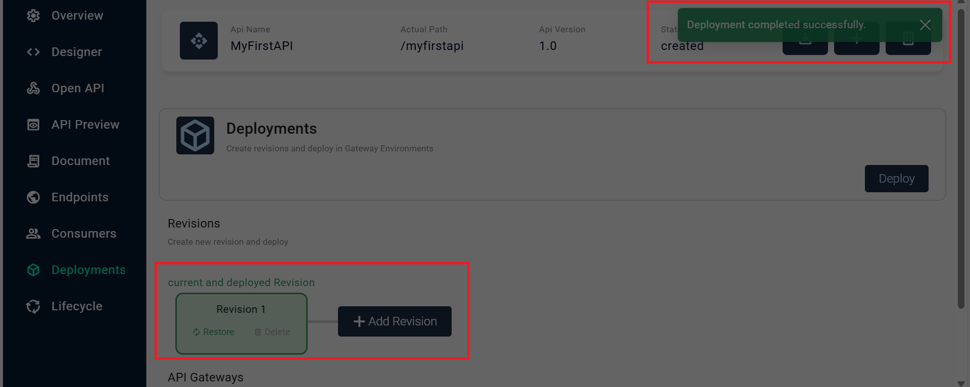970x387 pixels.
Task: Click the Lifecycle cycle icon
Action: point(33,306)
